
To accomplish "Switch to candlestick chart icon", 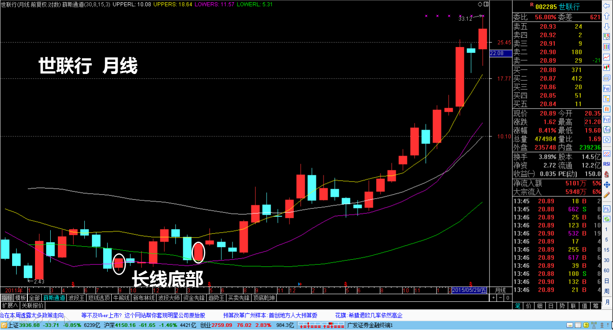I will point(606,67).
